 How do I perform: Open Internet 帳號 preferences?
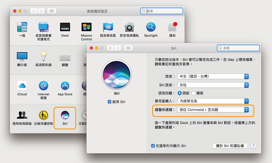click(44, 86)
